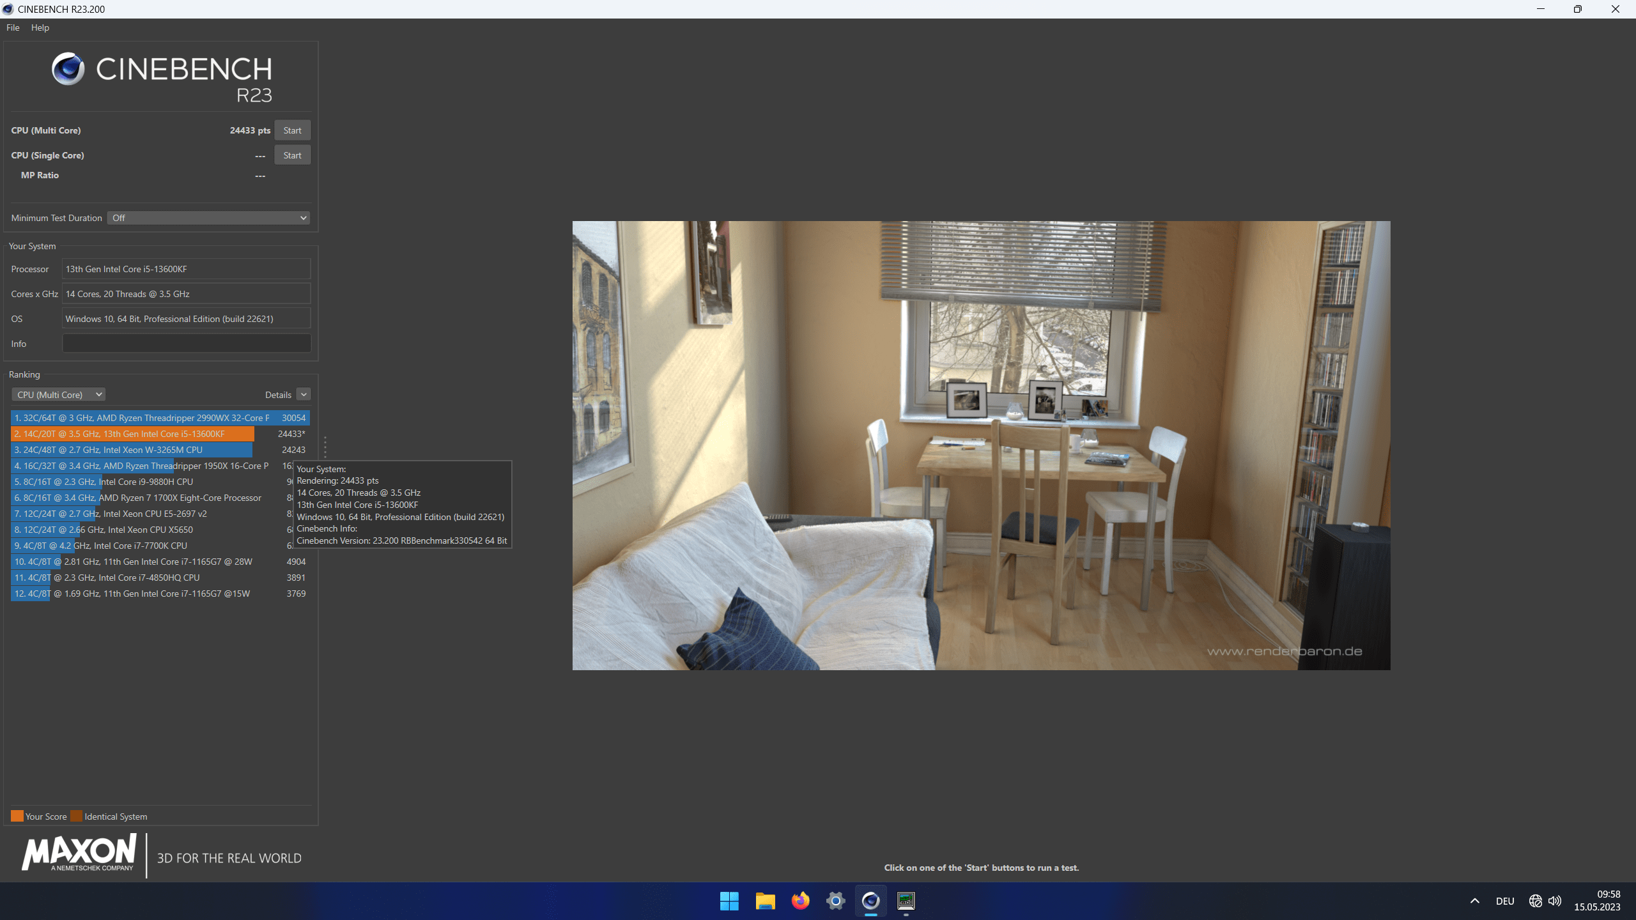Expand the Details dropdown arrow
Screen dimensions: 1636x920
304,395
